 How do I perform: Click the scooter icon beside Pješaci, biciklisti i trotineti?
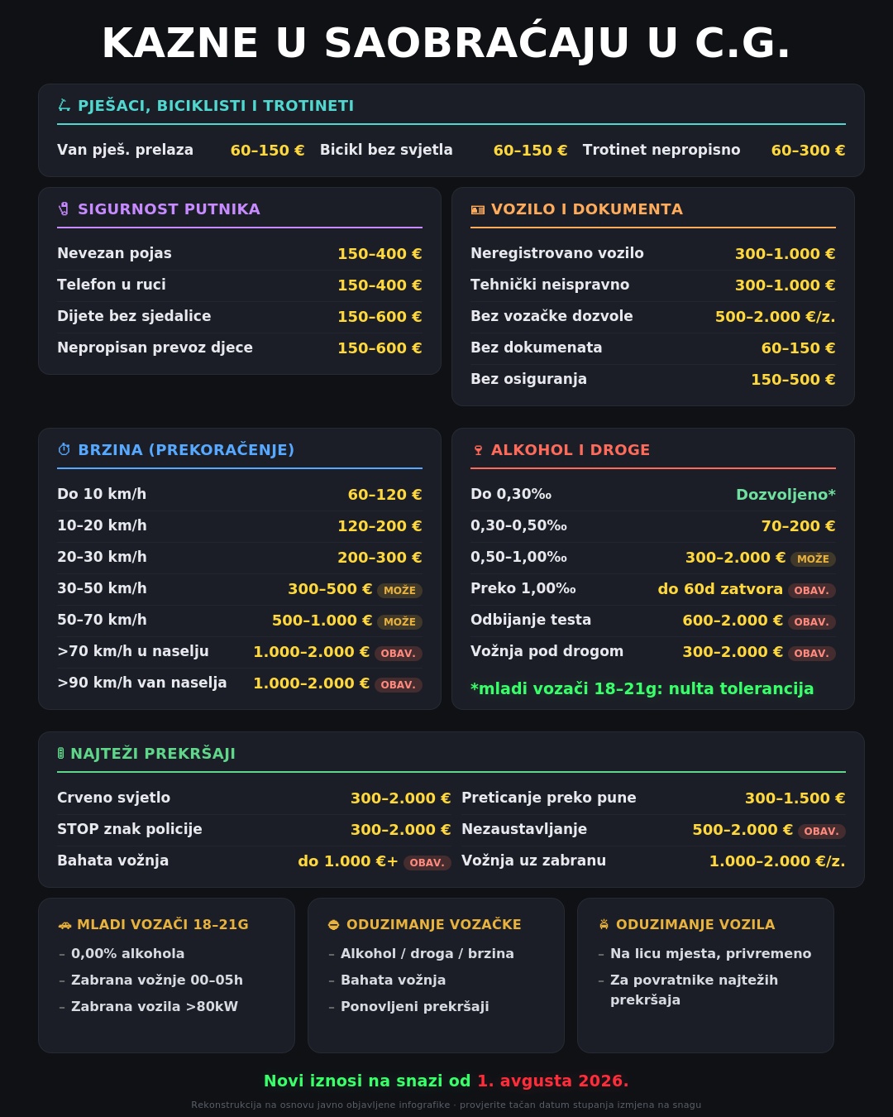click(64, 106)
